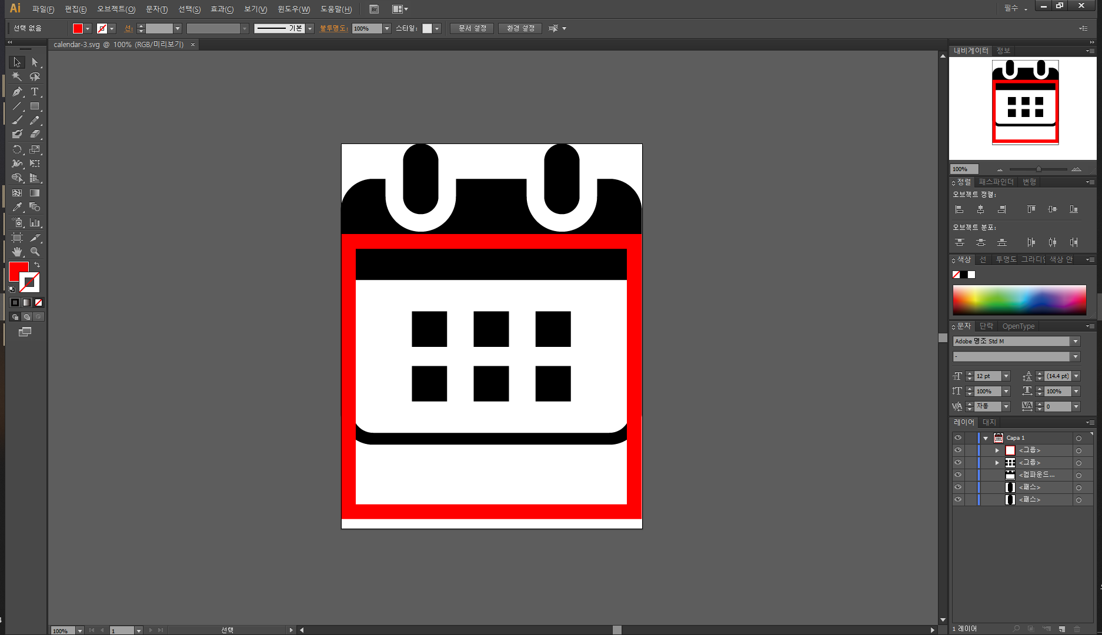
Task: Expand the second <그룹> sublayer
Action: coord(997,463)
